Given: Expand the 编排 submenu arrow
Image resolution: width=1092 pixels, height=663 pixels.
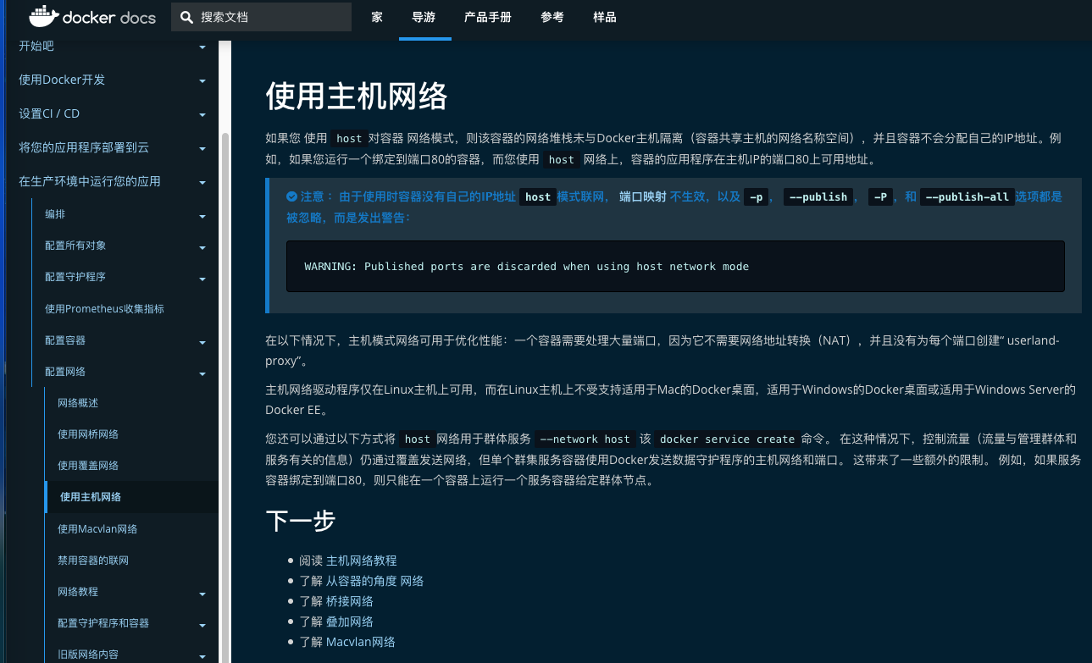Looking at the screenshot, I should tap(202, 217).
